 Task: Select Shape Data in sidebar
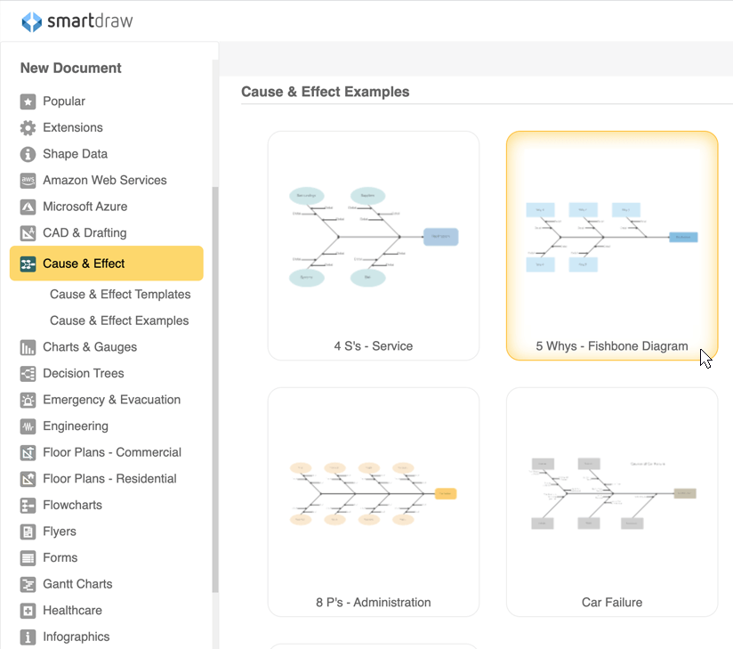[76, 154]
